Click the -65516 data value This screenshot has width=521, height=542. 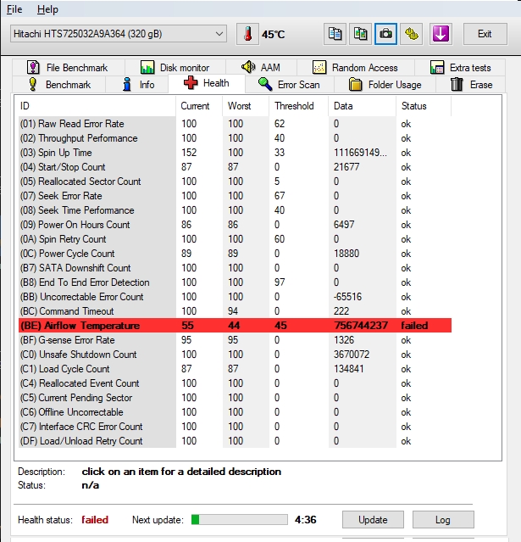click(x=347, y=297)
